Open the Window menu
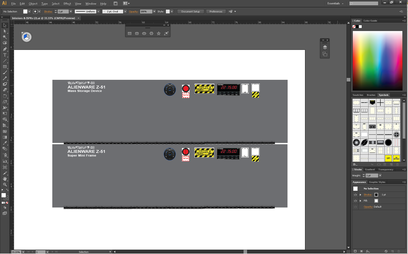This screenshot has width=408, height=254. (x=91, y=3)
